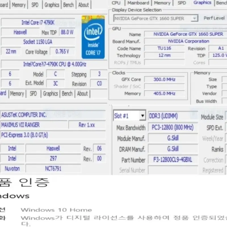The image size is (227, 227).
Task: Click the "MAXIMUS VII RANGER" model field
Action: click(34, 125)
